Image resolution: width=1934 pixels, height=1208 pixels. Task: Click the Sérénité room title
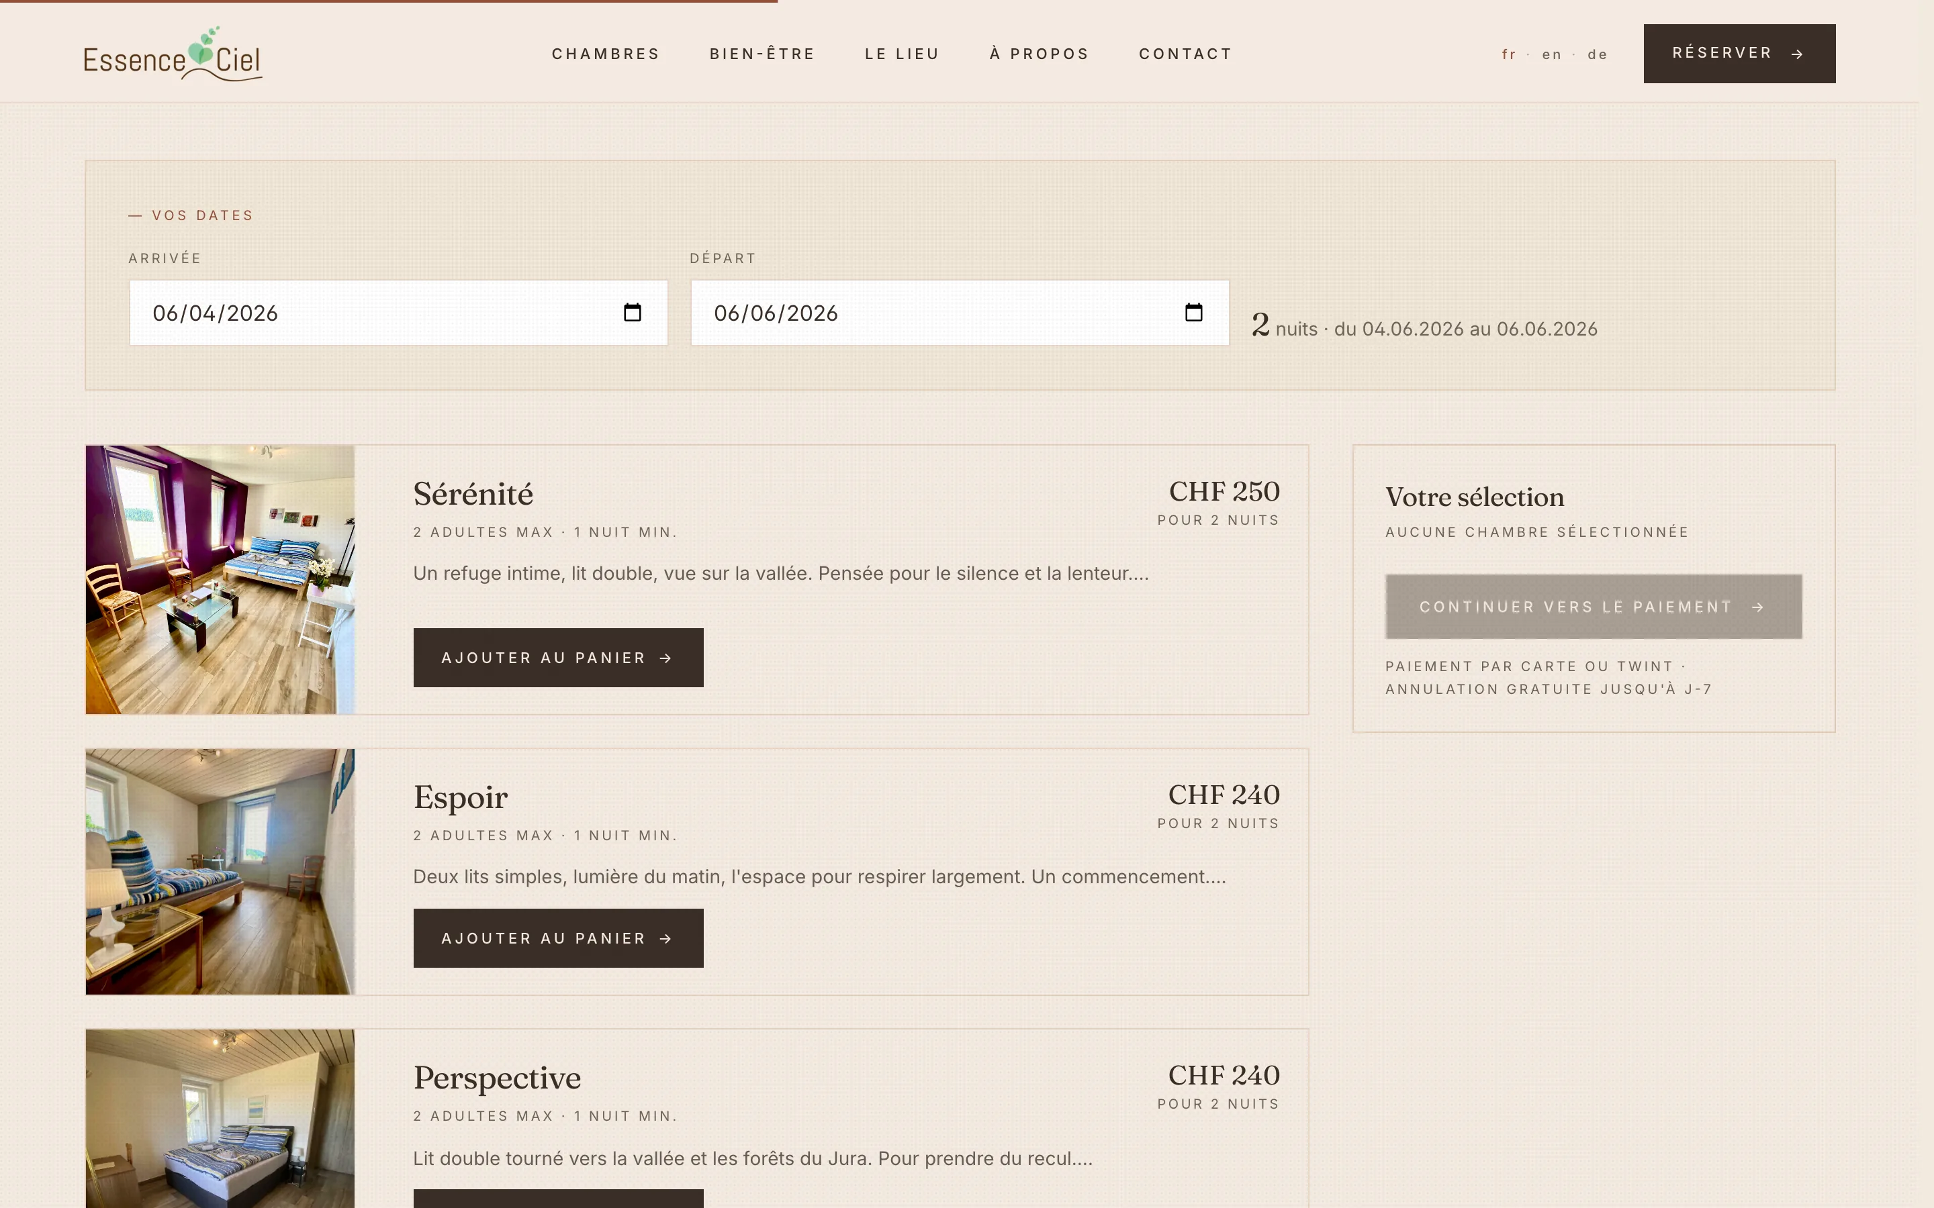473,494
